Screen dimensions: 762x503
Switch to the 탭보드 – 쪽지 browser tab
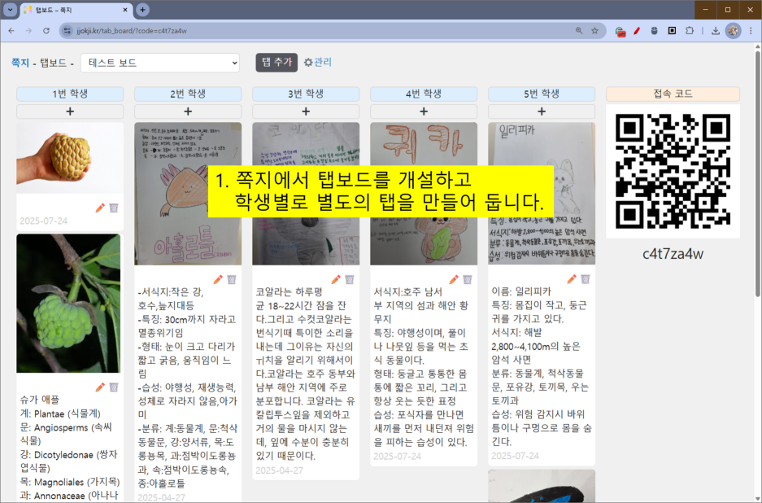tap(76, 10)
